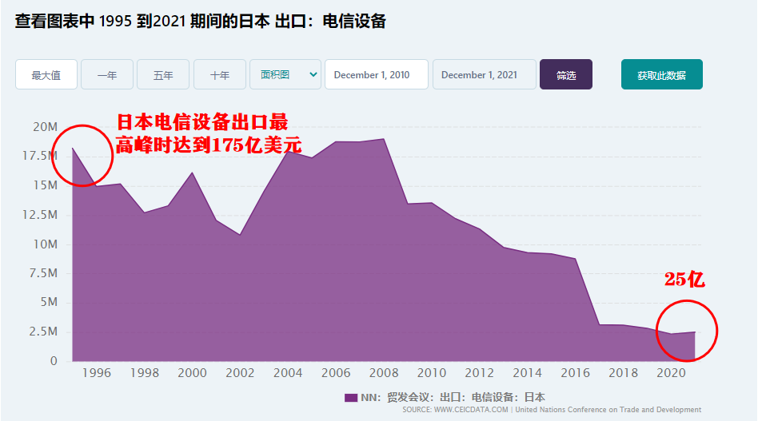758x421 pixels.
Task: Click the 2020 tick label on the x-axis
Action: [671, 373]
